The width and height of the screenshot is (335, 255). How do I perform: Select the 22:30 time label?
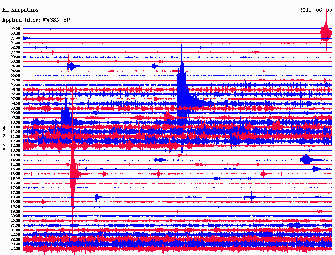point(15,239)
